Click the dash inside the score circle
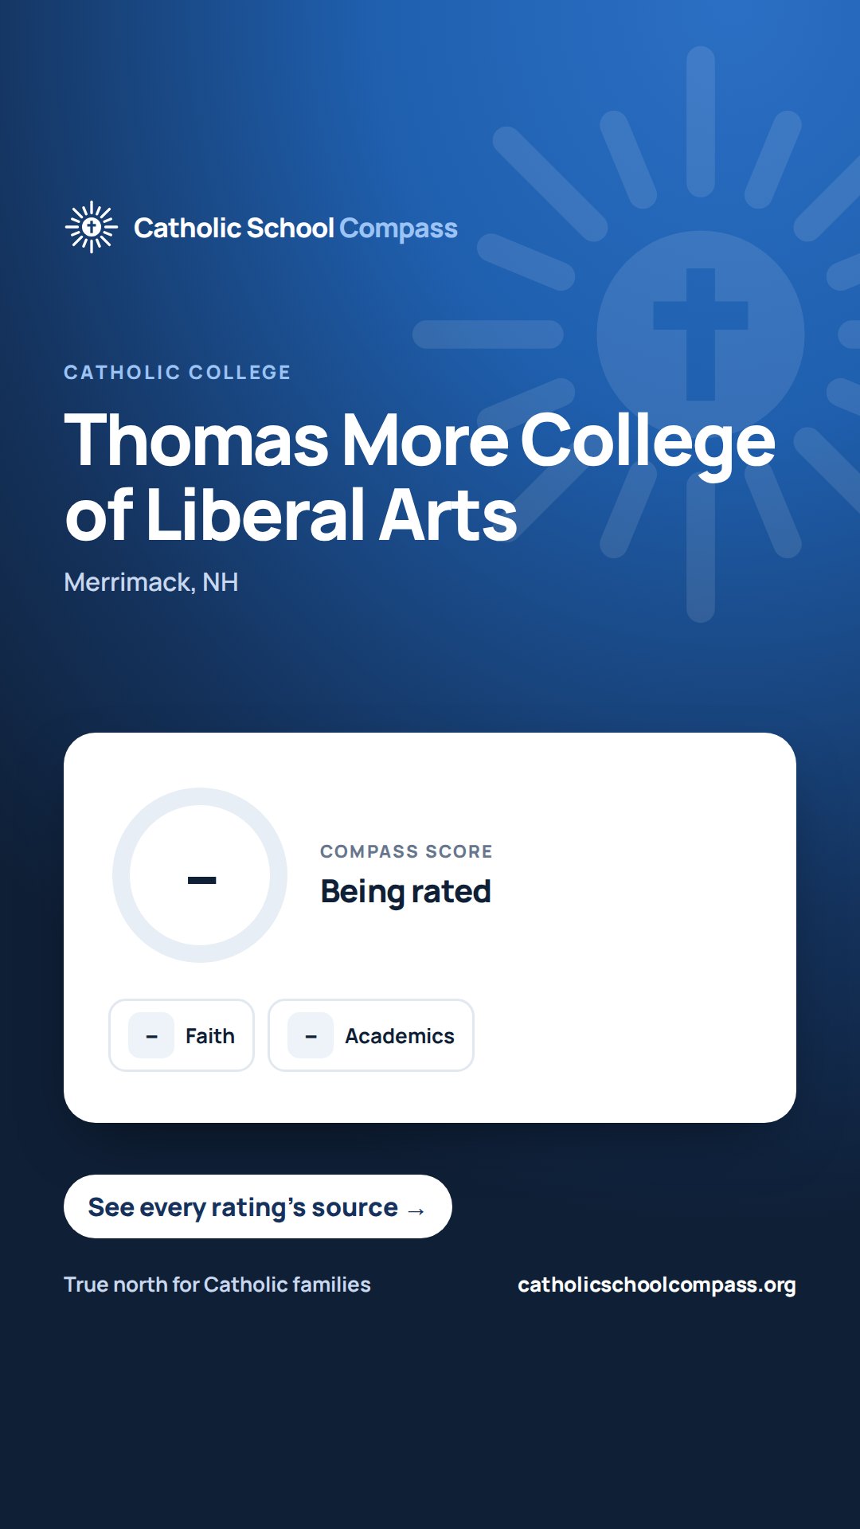 pyautogui.click(x=201, y=880)
